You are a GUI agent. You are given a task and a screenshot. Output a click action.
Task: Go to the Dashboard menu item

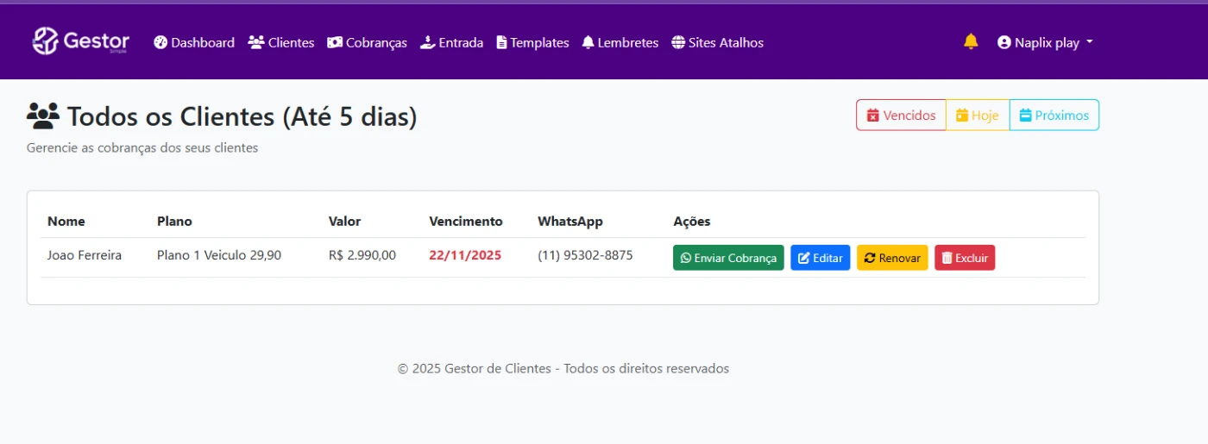coord(194,42)
